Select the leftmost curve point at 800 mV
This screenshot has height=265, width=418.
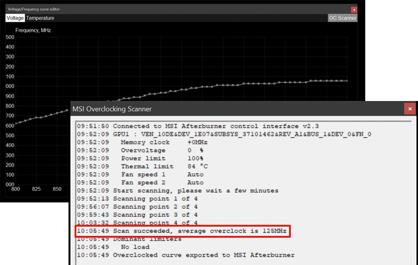(16, 123)
